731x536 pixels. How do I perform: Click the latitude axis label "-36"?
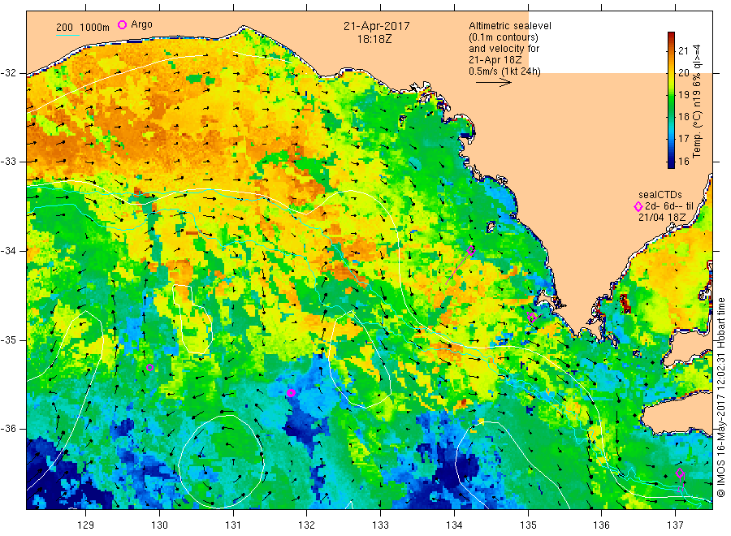point(8,429)
